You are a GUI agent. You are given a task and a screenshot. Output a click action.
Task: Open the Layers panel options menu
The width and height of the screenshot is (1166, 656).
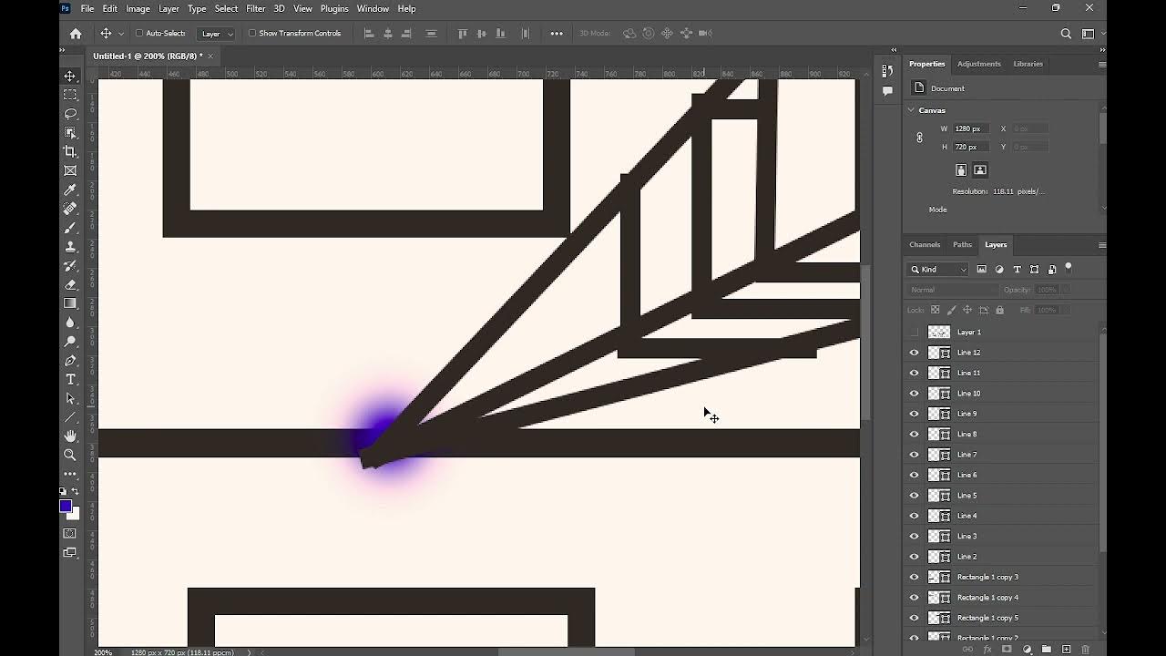[1101, 245]
